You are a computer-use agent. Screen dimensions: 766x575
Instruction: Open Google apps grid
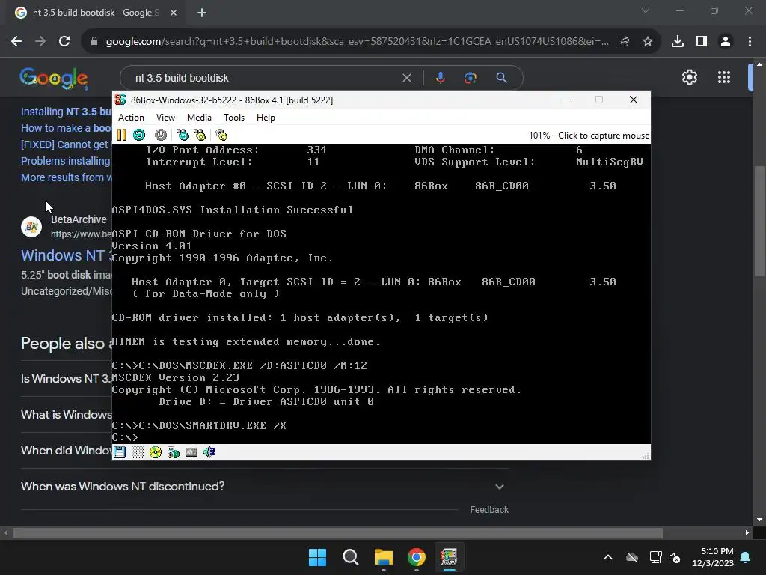(724, 77)
